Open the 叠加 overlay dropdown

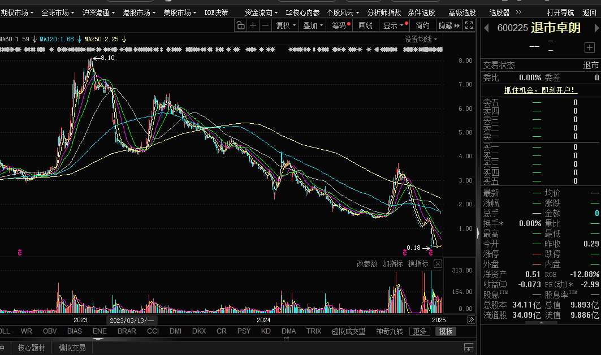click(313, 25)
